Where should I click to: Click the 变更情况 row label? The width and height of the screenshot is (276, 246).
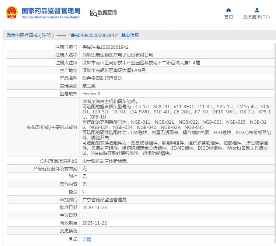(69, 231)
